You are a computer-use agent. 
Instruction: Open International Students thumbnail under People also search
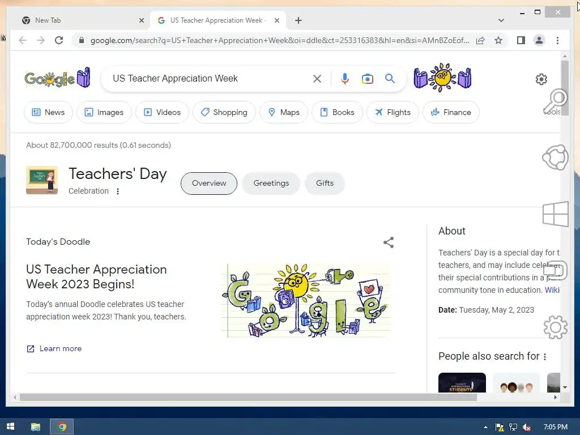[462, 382]
